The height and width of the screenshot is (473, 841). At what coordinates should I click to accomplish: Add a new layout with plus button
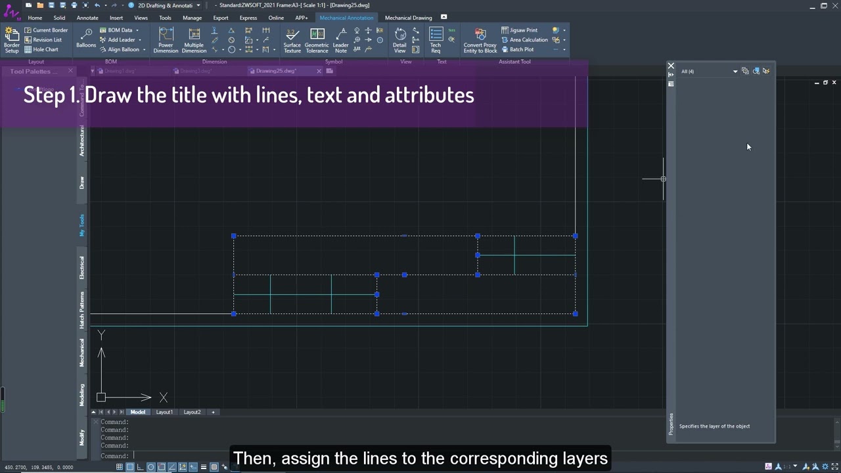point(213,412)
